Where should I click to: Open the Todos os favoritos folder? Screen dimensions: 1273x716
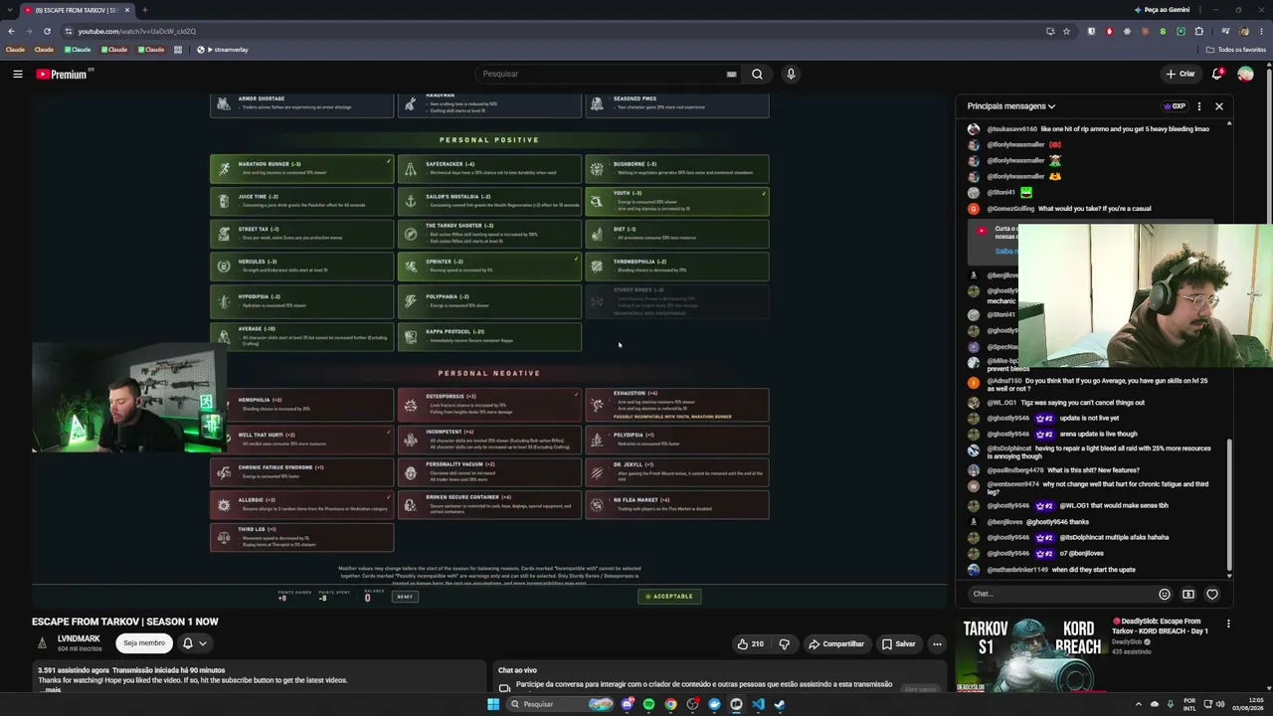[1236, 50]
